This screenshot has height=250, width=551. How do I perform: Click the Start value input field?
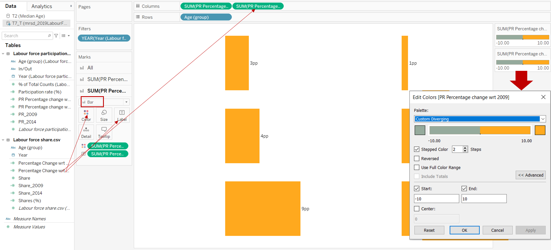(x=436, y=199)
